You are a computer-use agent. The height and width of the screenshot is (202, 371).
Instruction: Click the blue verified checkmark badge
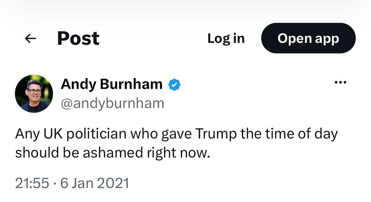[174, 85]
